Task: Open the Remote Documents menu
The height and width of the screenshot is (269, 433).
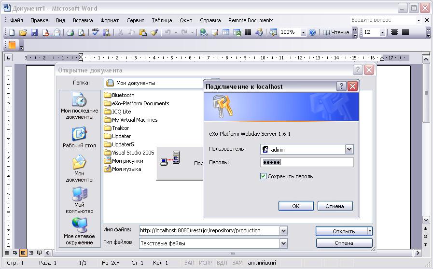Action: click(x=251, y=20)
